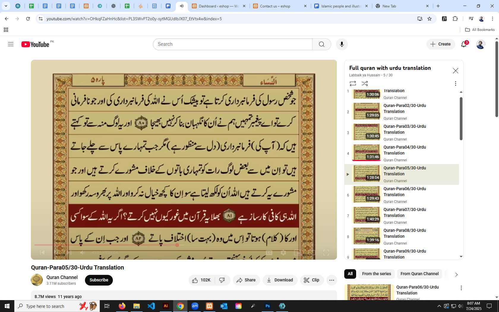The image size is (499, 312).
Task: Go to YouTube home via logo
Action: tap(35, 44)
